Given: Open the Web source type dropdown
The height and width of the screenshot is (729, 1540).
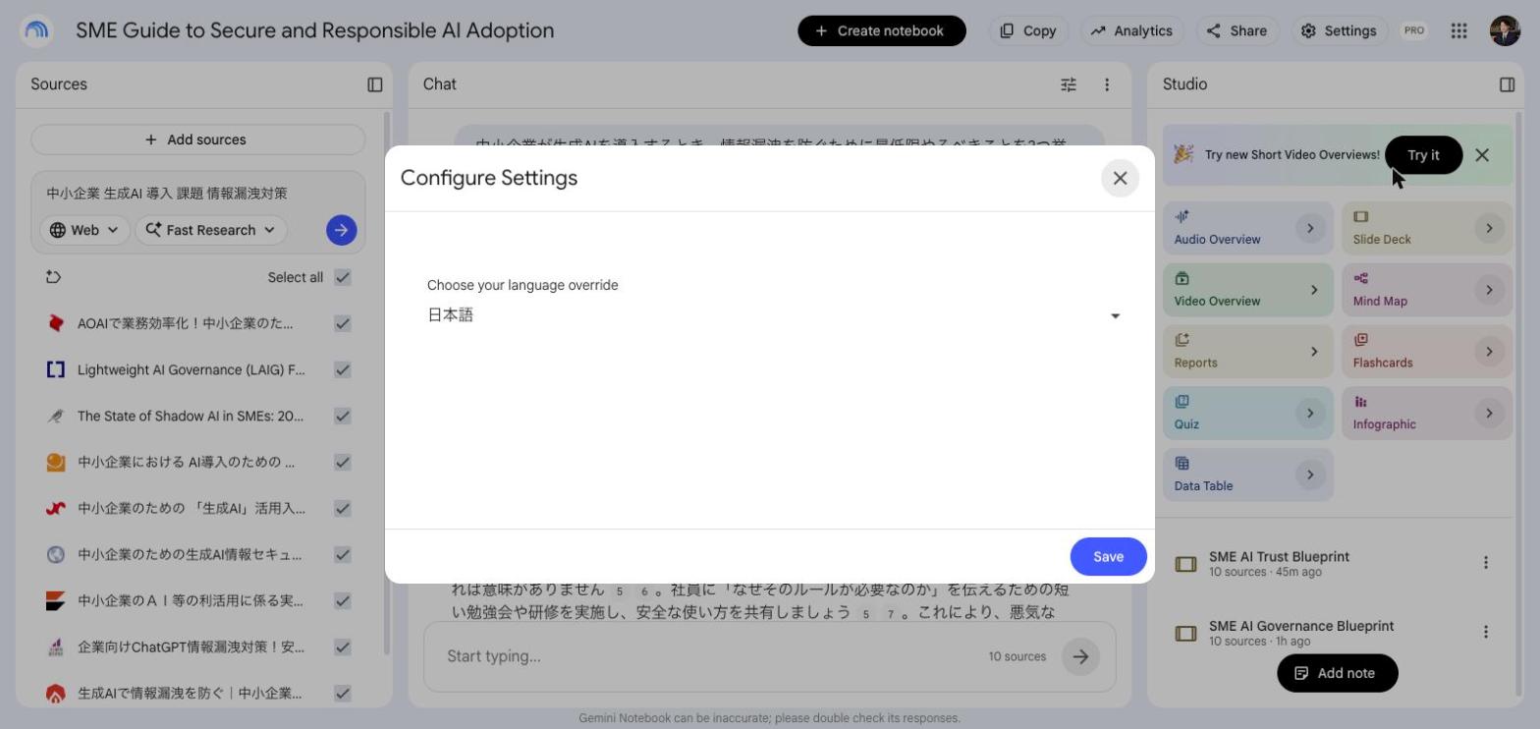Looking at the screenshot, I should (x=84, y=230).
